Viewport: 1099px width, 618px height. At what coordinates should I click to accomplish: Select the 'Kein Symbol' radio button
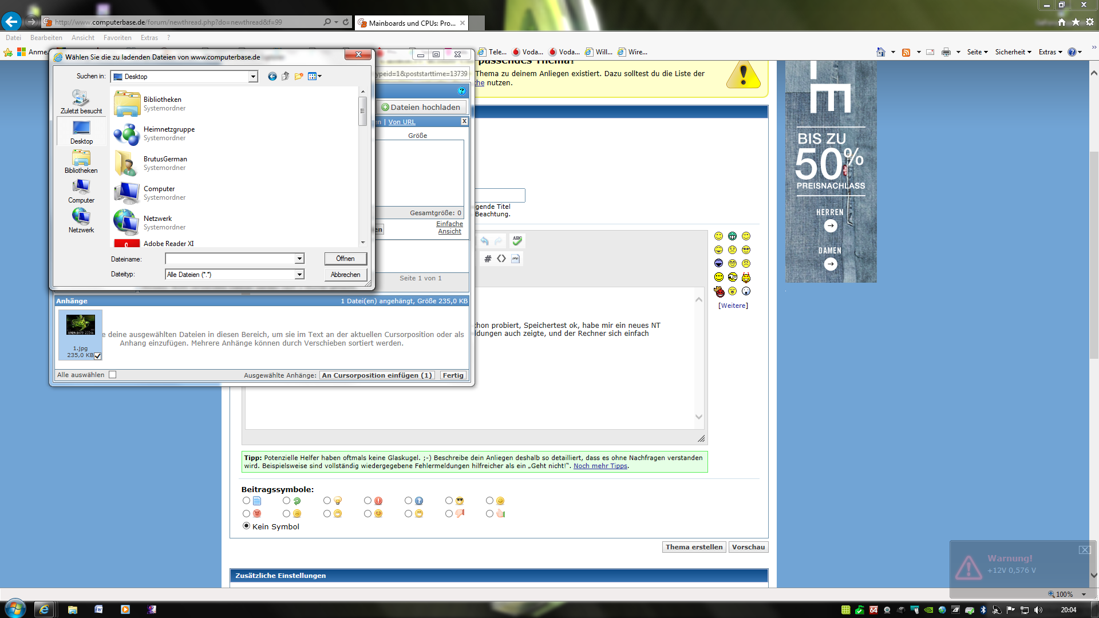pos(247,526)
